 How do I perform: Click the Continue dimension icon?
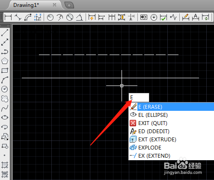tap(112, 17)
